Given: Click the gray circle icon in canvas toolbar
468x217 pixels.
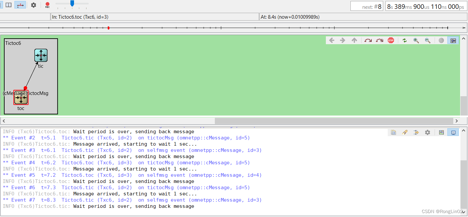Looking at the screenshot, I should (x=441, y=40).
